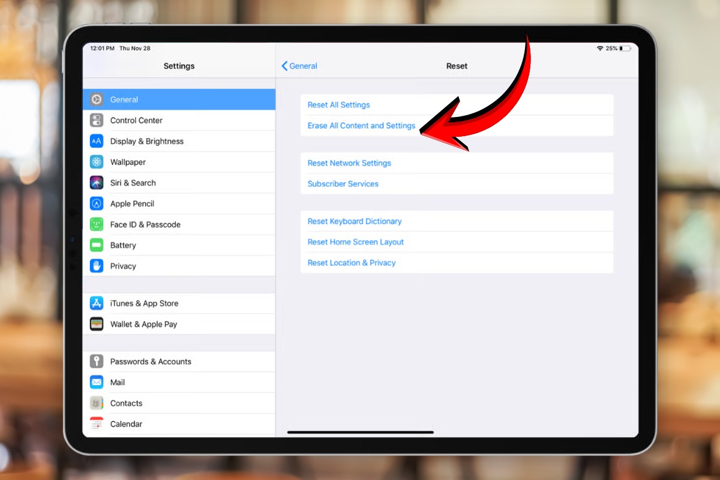Select Reset Network Settings

point(349,163)
